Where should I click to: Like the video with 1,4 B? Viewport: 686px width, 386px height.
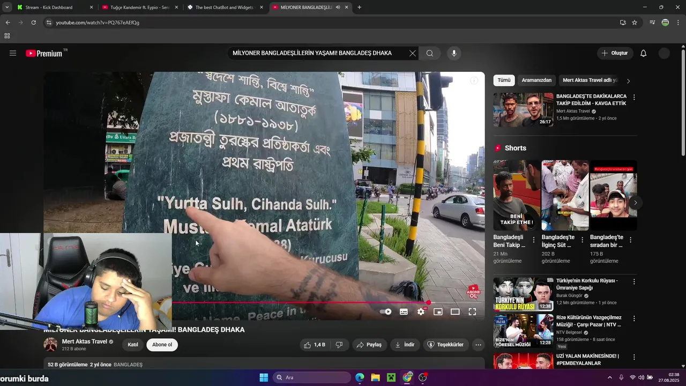tap(315, 345)
